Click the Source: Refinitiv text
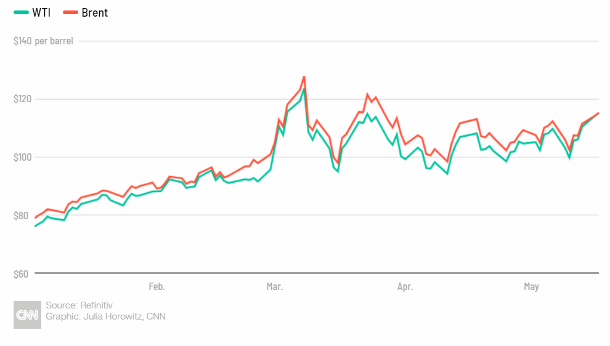Viewport: 610px width, 346px height. coord(79,305)
